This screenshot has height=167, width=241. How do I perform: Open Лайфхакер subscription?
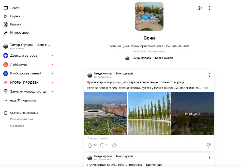tap(19, 65)
